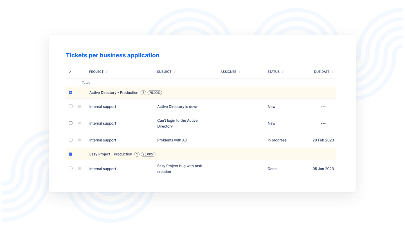Open the Problems with AD ticket
This screenshot has height=227, width=405.
[x=172, y=140]
